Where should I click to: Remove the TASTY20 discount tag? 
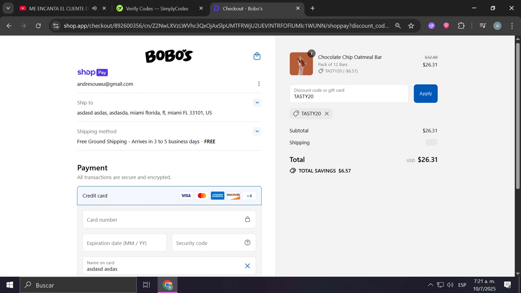click(327, 114)
